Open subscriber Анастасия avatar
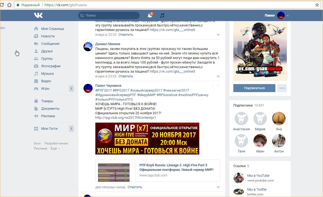 [241, 119]
